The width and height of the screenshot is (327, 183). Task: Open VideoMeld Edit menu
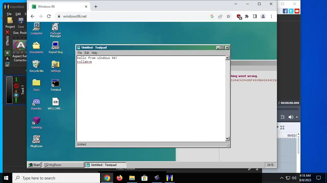(18, 14)
